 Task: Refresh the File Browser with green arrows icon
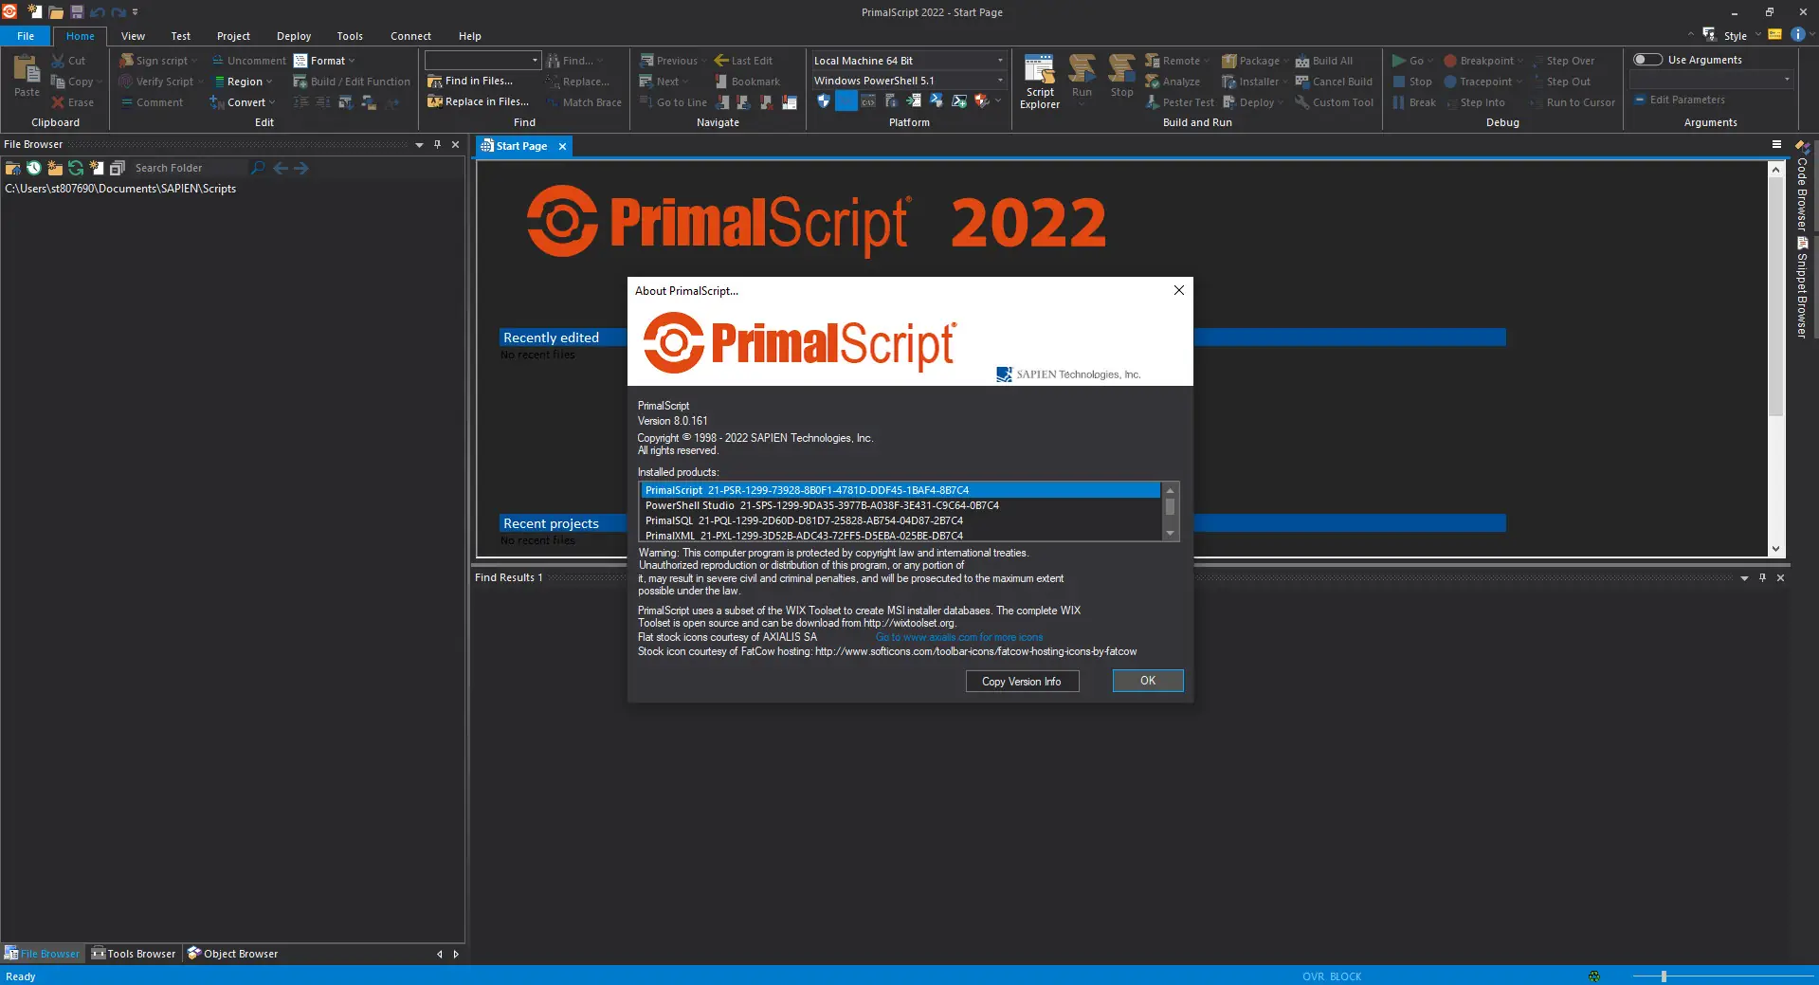pyautogui.click(x=76, y=168)
